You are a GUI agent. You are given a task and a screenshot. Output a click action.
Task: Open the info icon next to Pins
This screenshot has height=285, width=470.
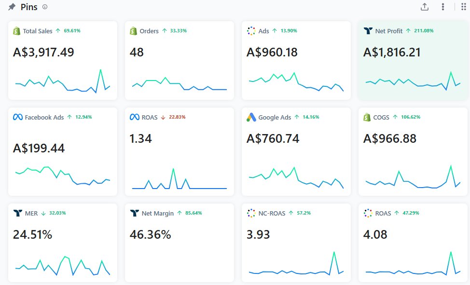pyautogui.click(x=45, y=7)
